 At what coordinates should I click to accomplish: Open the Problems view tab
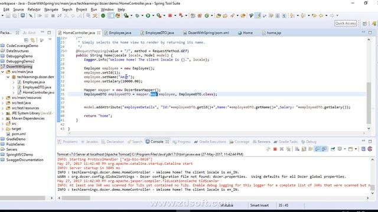[67, 142]
